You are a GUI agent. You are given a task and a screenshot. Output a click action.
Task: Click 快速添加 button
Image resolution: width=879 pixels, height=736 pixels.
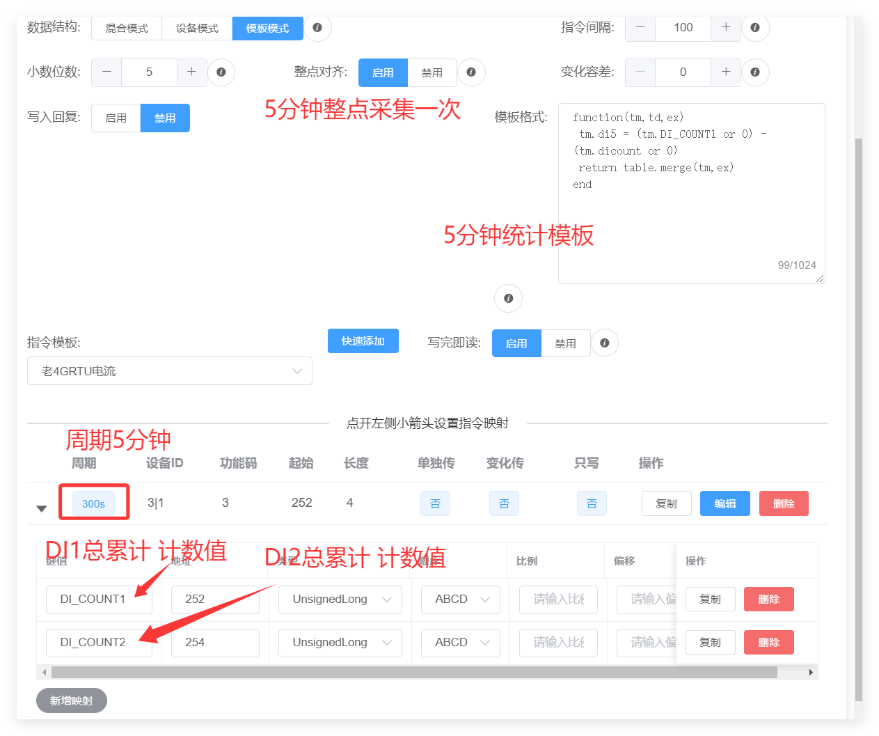[x=363, y=341]
